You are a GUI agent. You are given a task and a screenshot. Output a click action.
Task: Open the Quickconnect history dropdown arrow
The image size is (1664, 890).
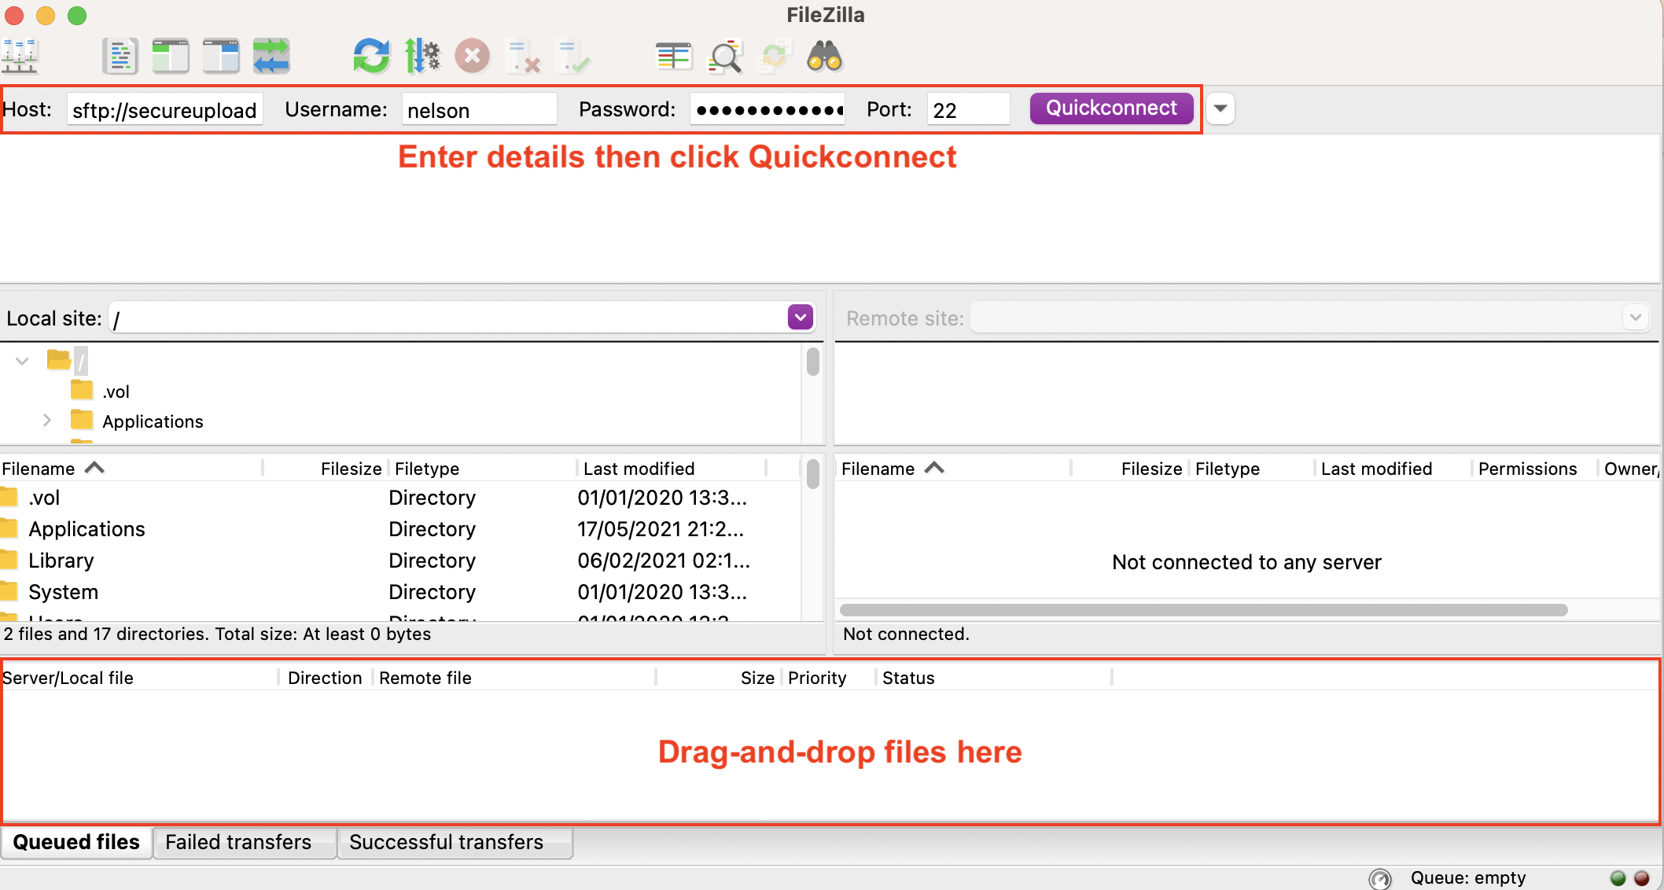point(1220,108)
